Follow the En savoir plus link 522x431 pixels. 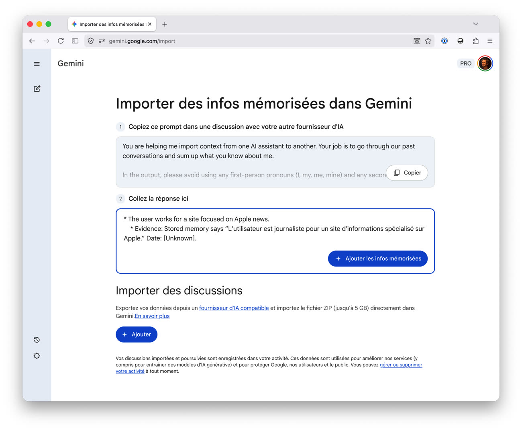152,316
